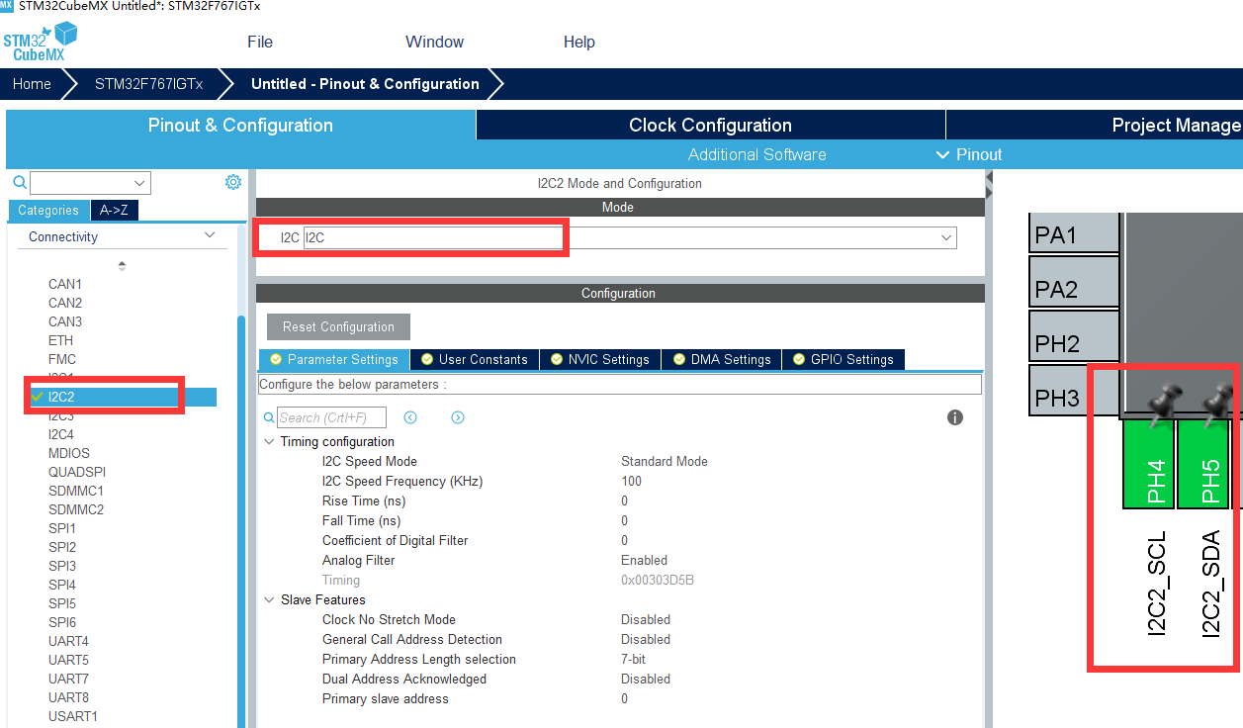This screenshot has height=728, width=1243.
Task: Open the GPIO Settings tab
Action: pos(843,359)
